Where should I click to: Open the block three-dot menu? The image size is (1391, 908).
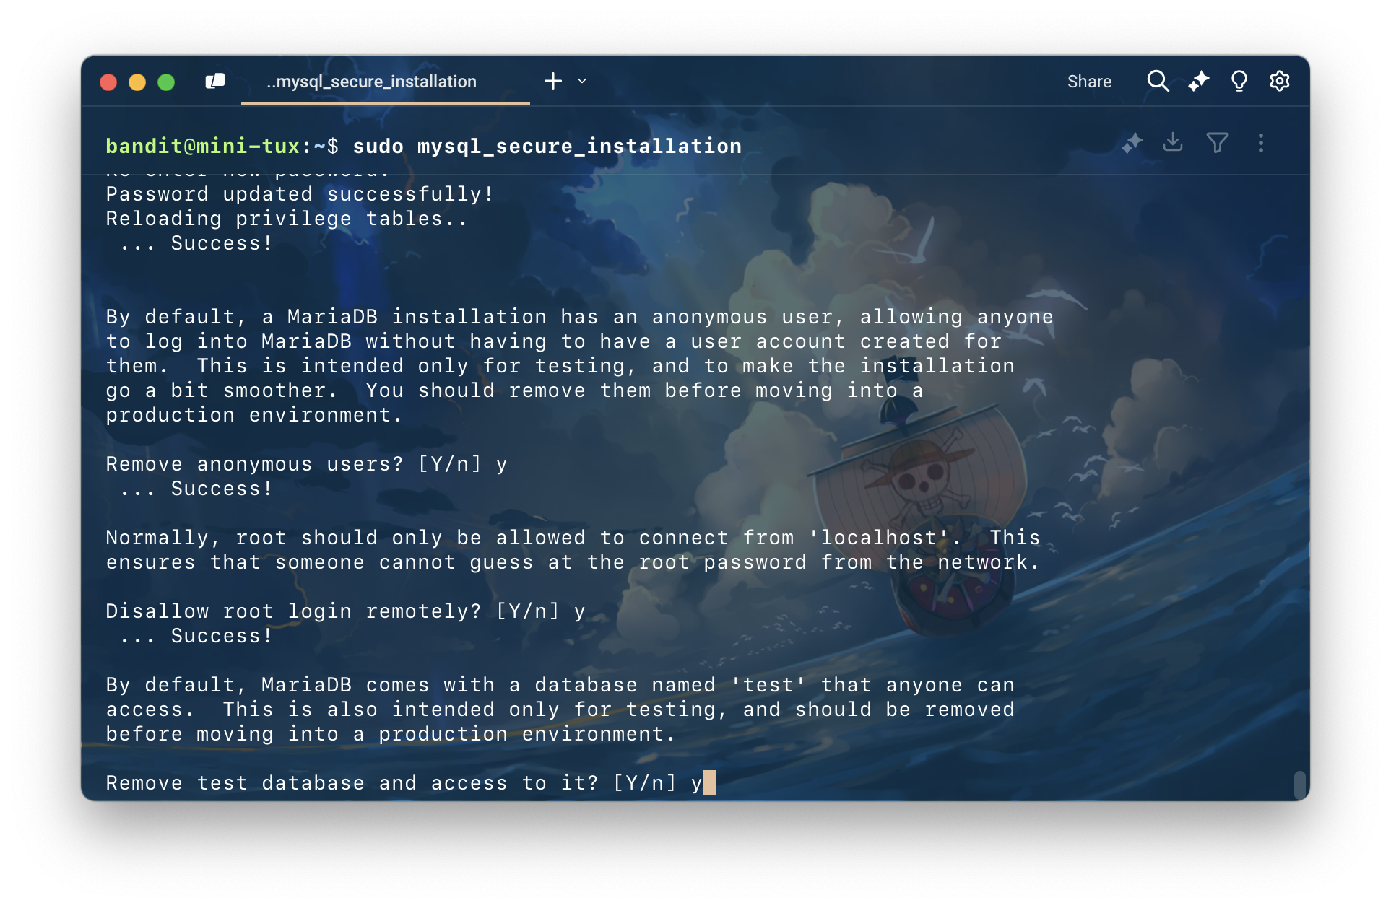tap(1261, 143)
